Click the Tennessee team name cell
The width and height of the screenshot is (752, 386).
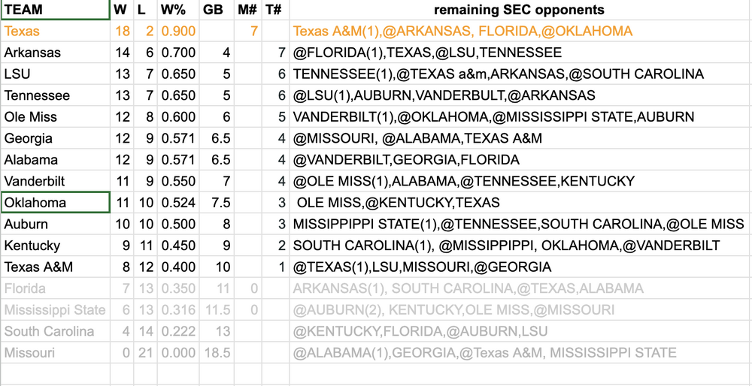pos(54,96)
